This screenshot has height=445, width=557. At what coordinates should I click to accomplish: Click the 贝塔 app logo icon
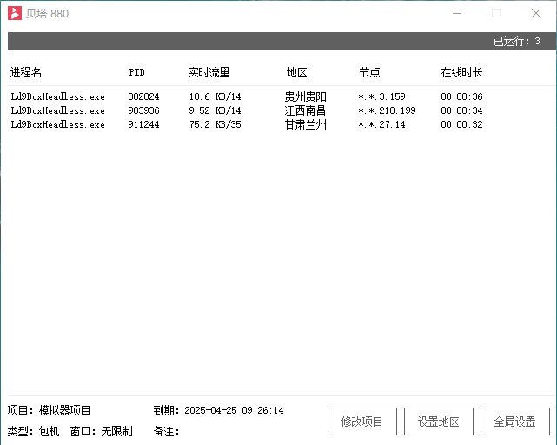click(x=14, y=14)
